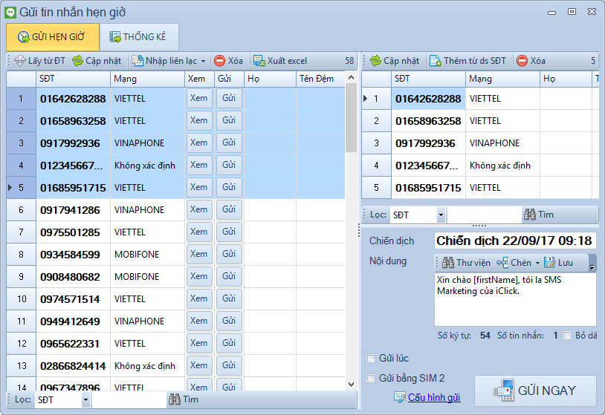Click the Chèn insert icon

[x=502, y=263]
